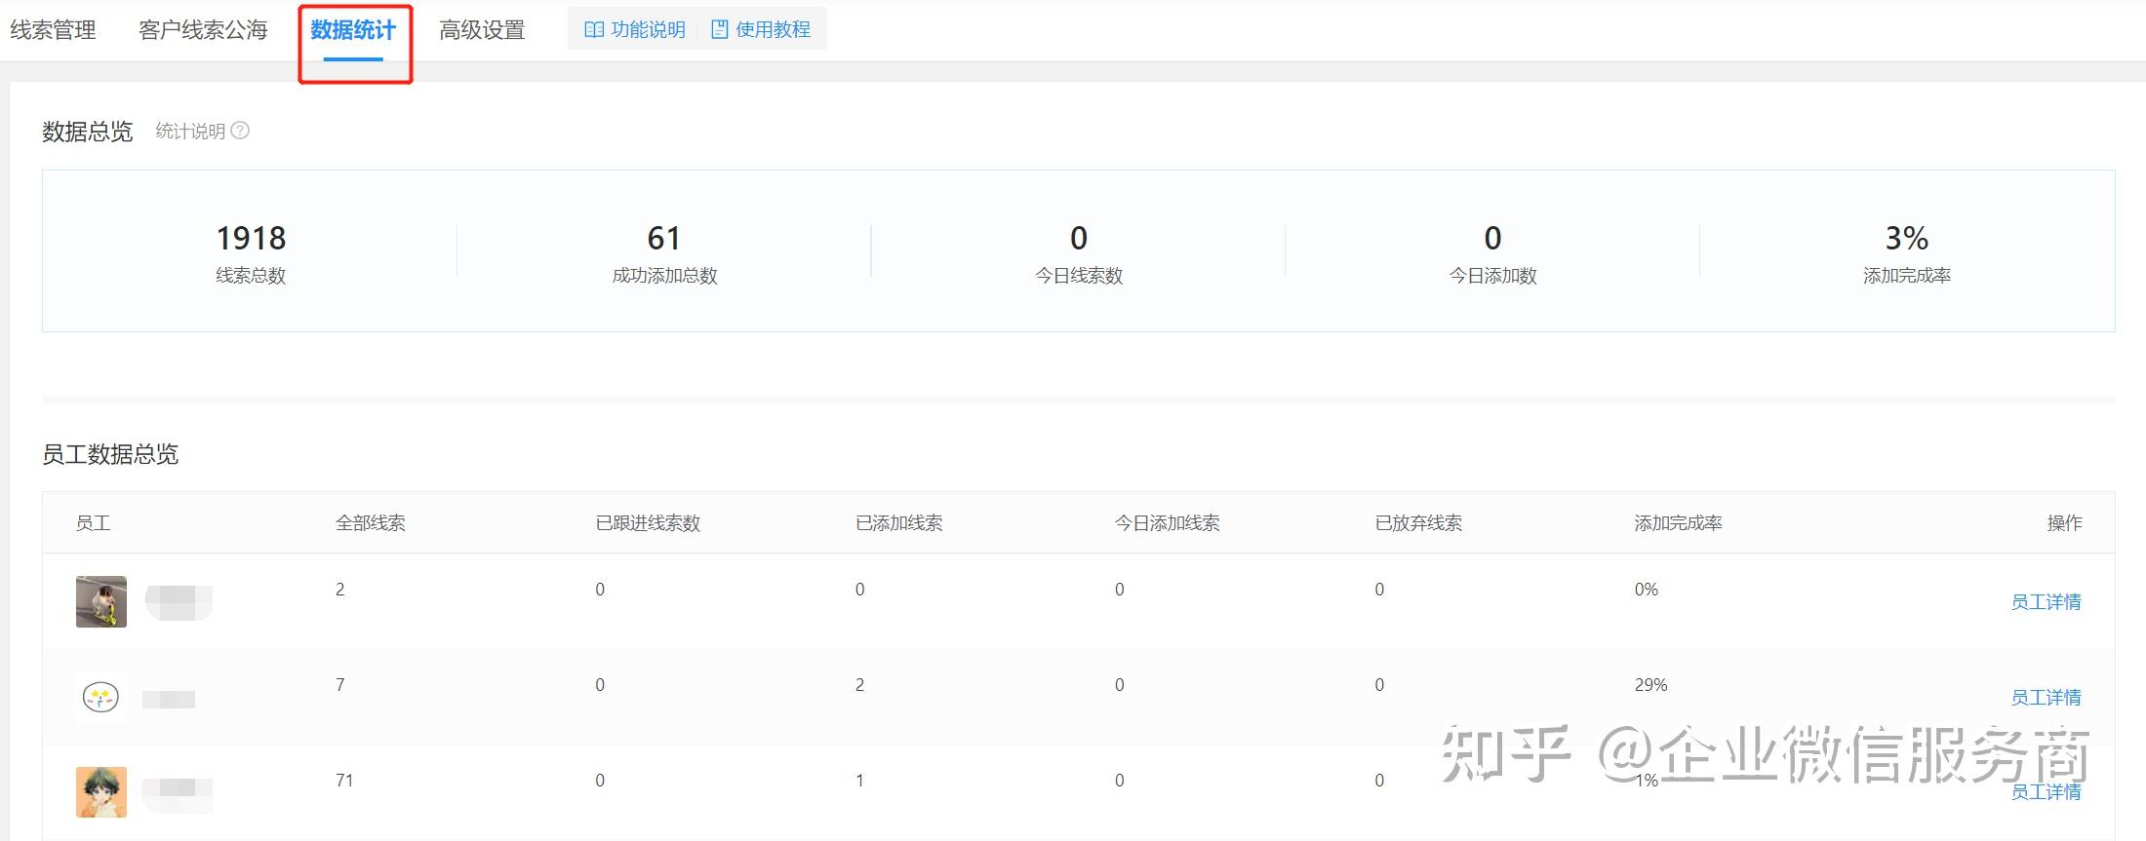Click the 已跟进线索数 column header
Viewport: 2146px width, 841px height.
point(648,523)
